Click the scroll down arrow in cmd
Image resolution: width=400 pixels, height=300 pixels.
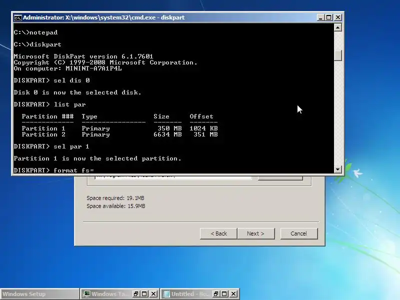(x=338, y=169)
